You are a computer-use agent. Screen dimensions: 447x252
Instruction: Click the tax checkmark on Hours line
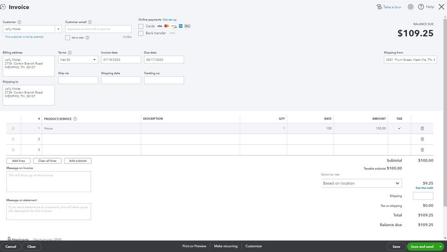399,128
